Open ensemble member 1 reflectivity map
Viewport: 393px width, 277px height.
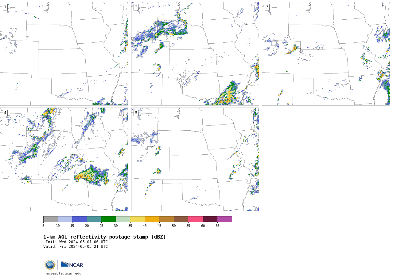pyautogui.click(x=64, y=53)
